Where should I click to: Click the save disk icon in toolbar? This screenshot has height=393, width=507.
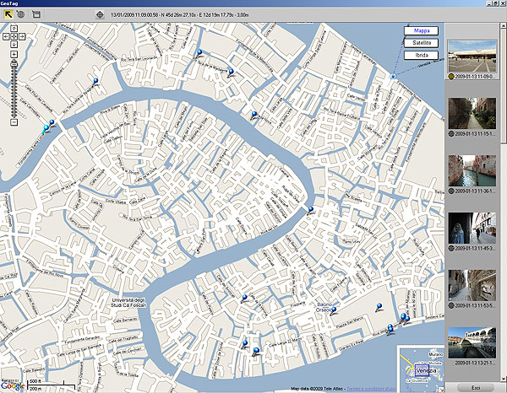(35, 14)
